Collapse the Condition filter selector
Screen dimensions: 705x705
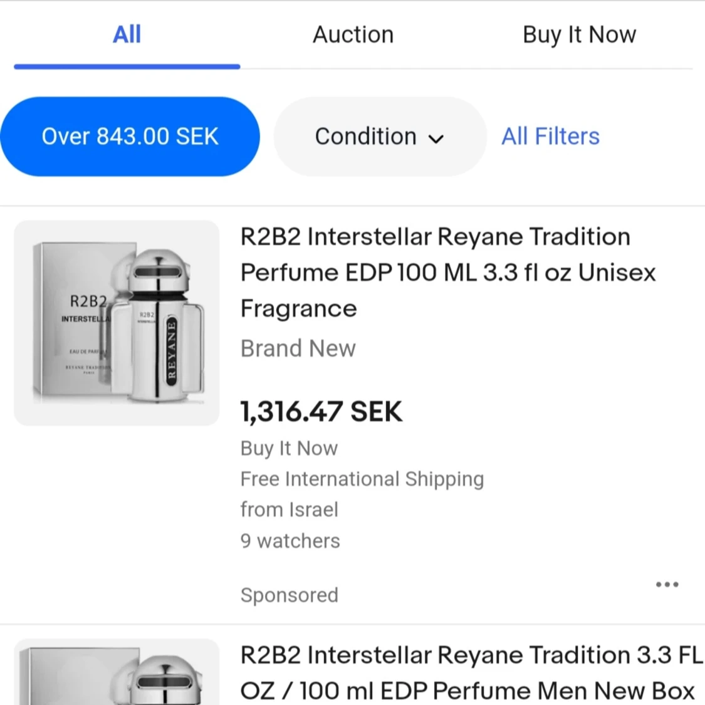[x=379, y=137]
